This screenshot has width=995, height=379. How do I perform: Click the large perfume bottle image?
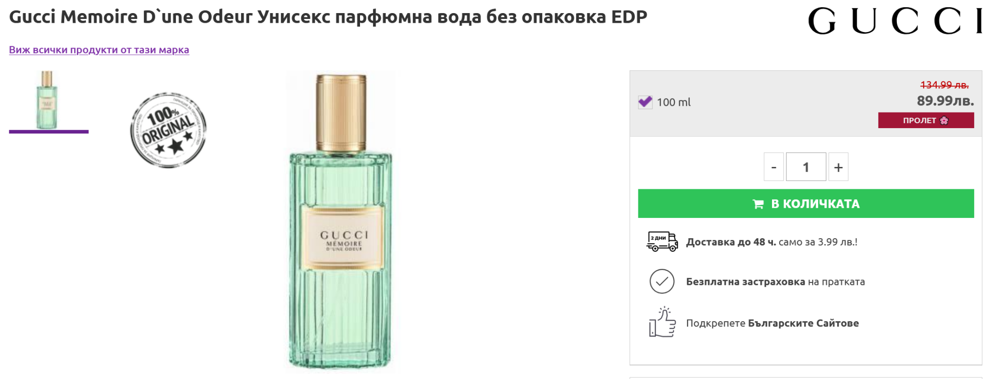pos(341,221)
